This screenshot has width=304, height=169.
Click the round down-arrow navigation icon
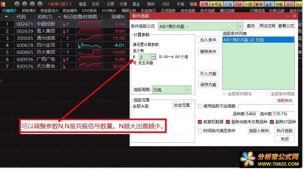click(40, 4)
